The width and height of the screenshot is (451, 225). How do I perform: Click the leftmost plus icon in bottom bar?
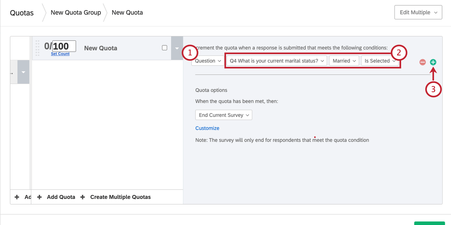pos(17,197)
